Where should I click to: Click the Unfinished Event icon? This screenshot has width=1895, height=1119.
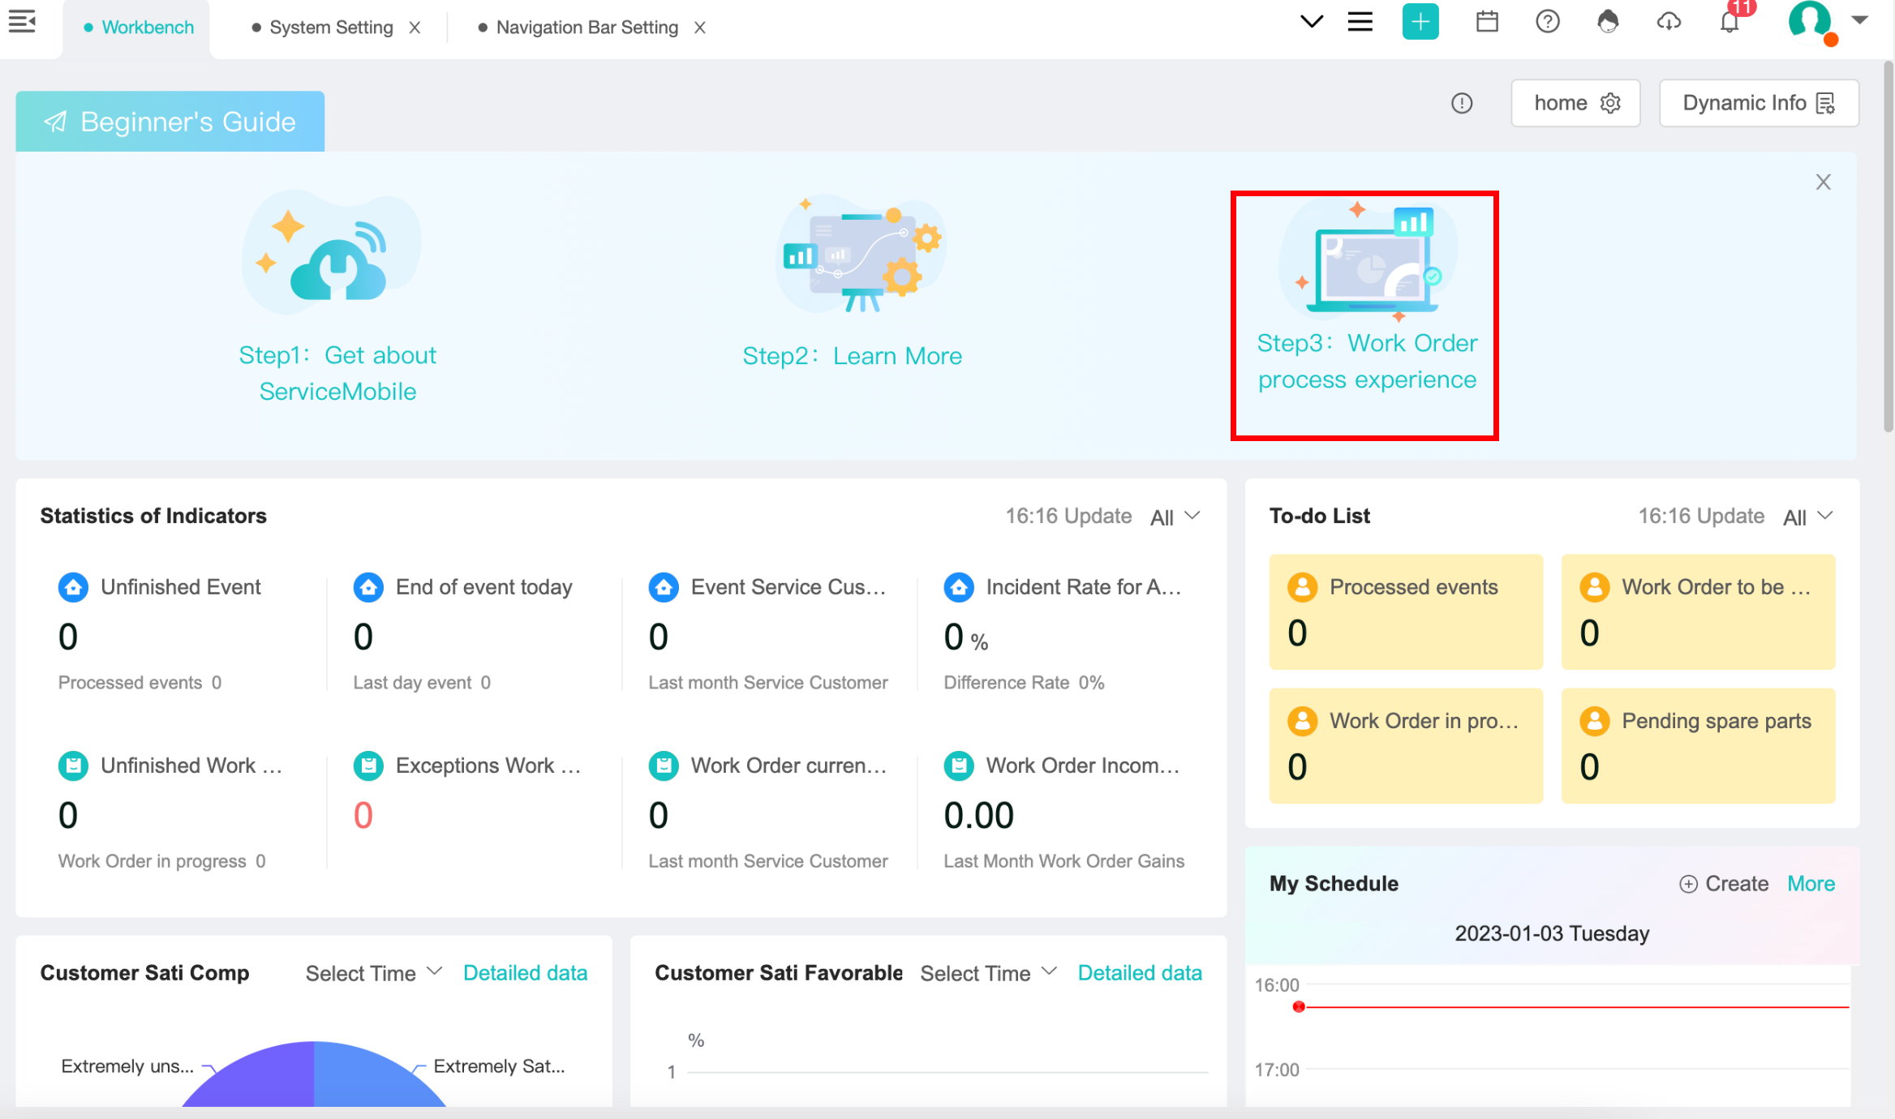73,587
